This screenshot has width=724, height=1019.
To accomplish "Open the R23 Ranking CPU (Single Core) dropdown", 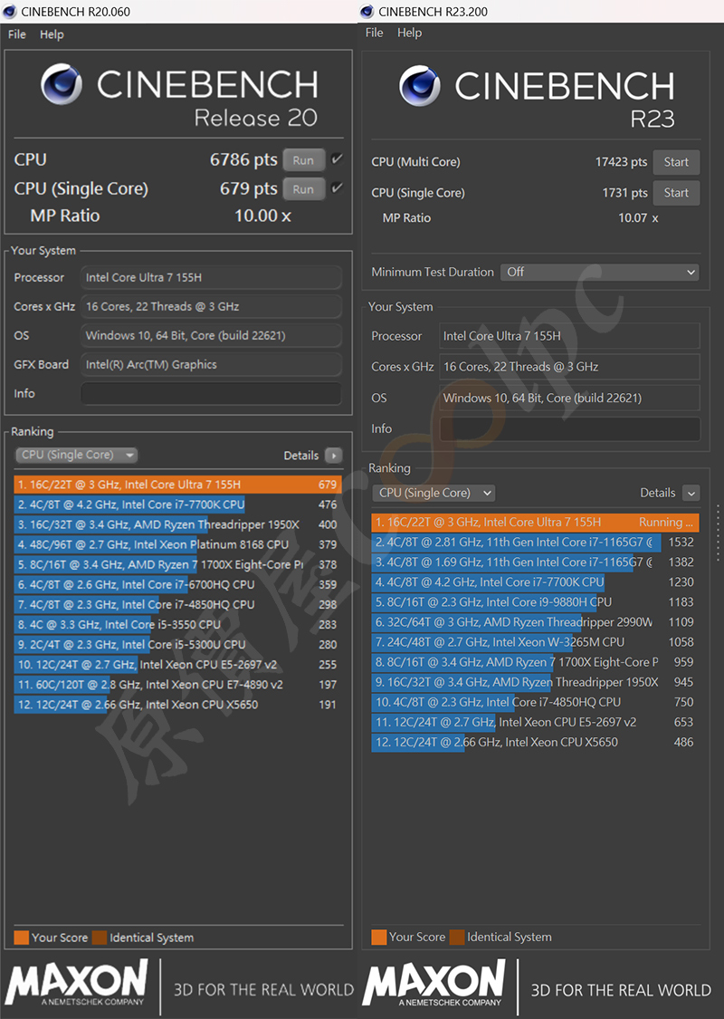I will point(433,493).
